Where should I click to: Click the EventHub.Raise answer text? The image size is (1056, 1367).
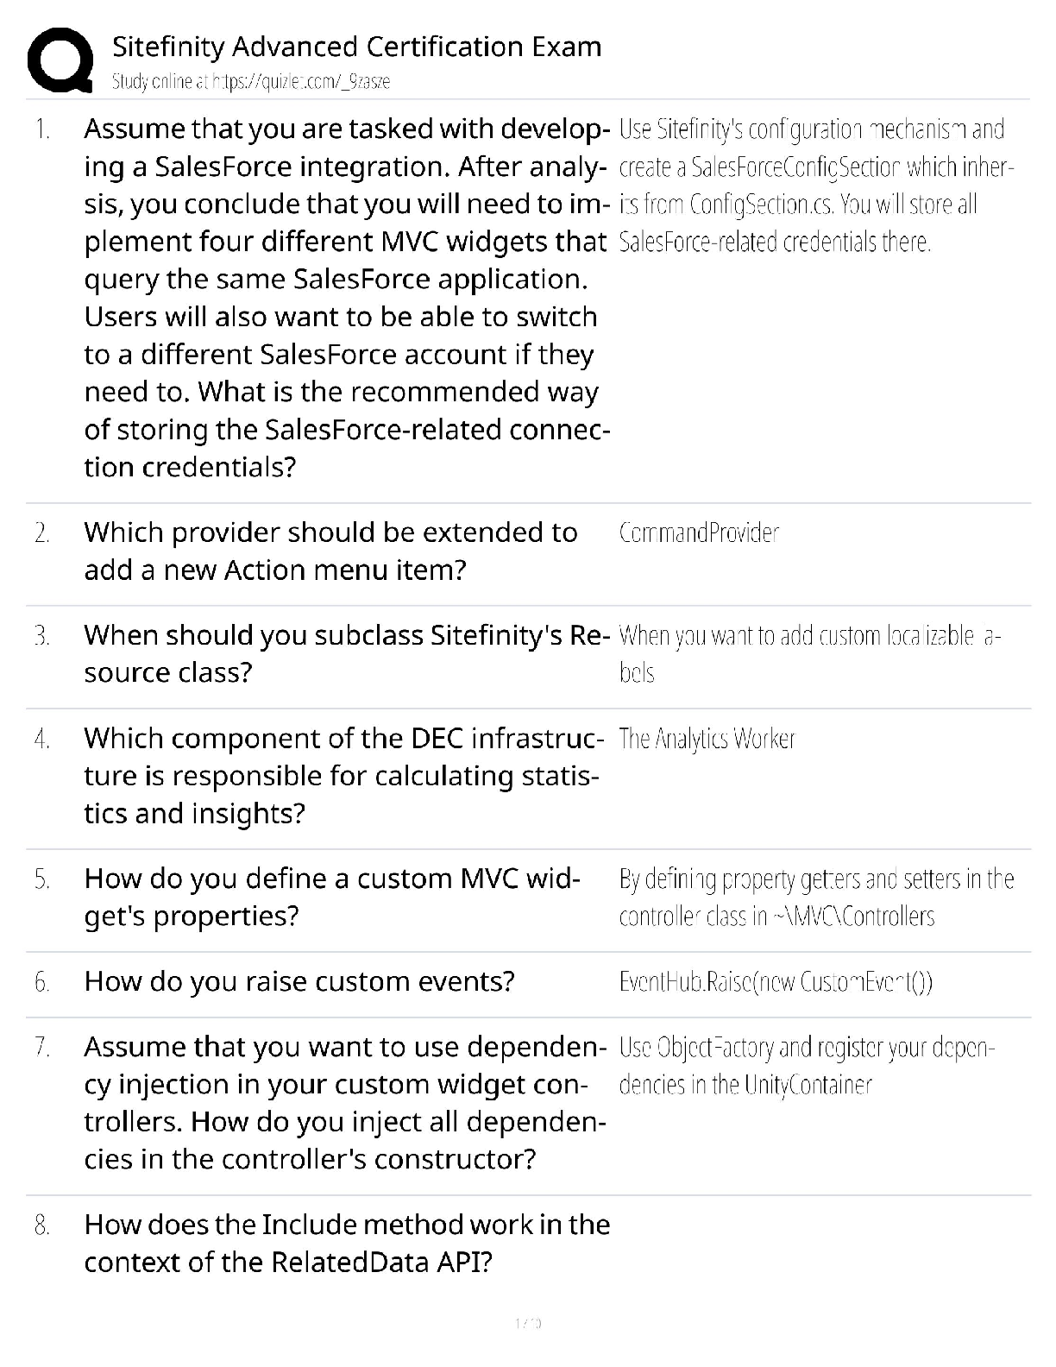(776, 982)
